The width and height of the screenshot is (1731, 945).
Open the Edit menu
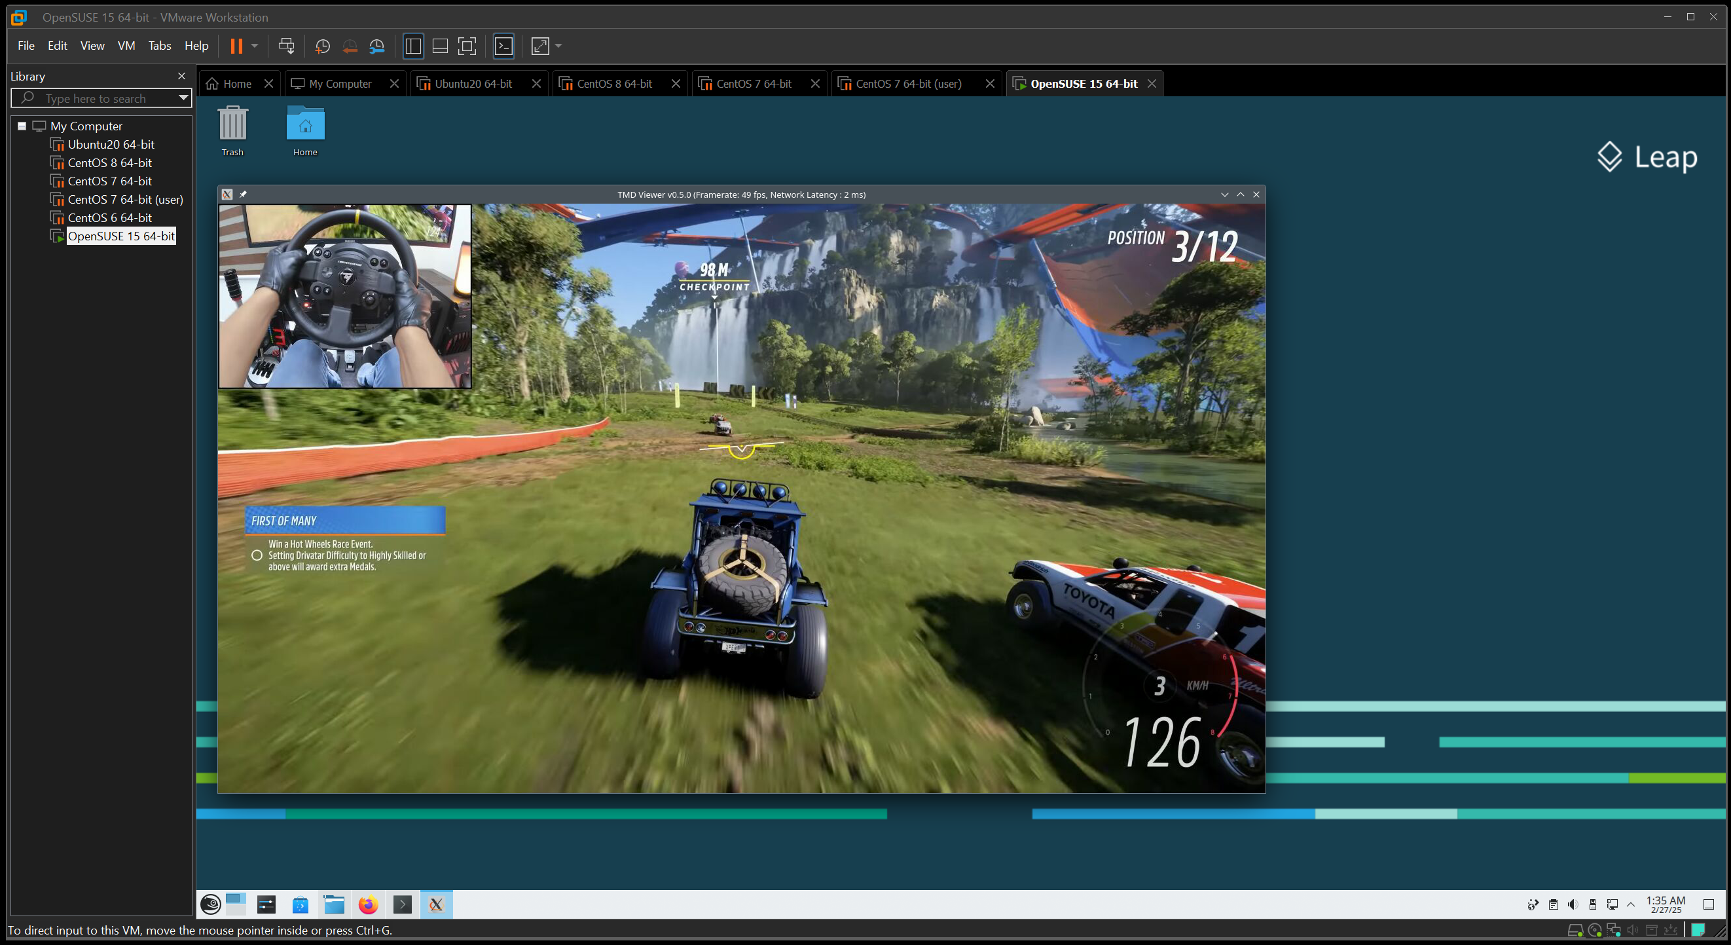57,46
